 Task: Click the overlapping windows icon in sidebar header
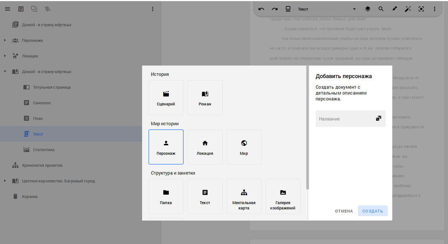pos(34,9)
